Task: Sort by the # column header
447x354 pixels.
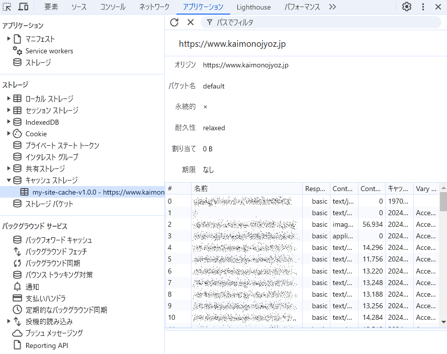Action: point(178,189)
